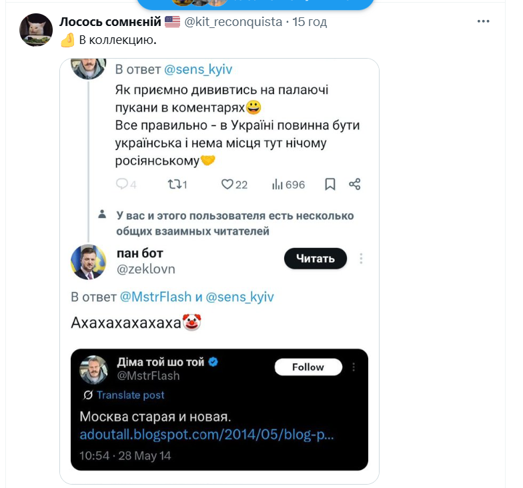Screen dimensions: 523x488
Task: Click the Follow button in the dark tweet
Action: [x=308, y=367]
